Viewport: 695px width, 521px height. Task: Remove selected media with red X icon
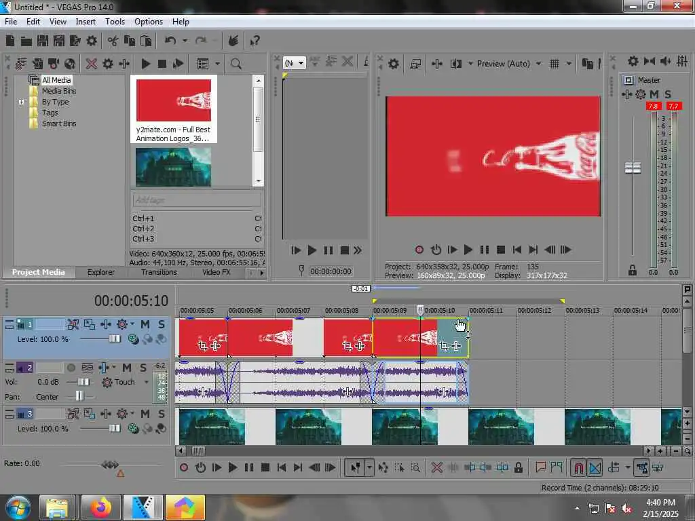tap(92, 64)
